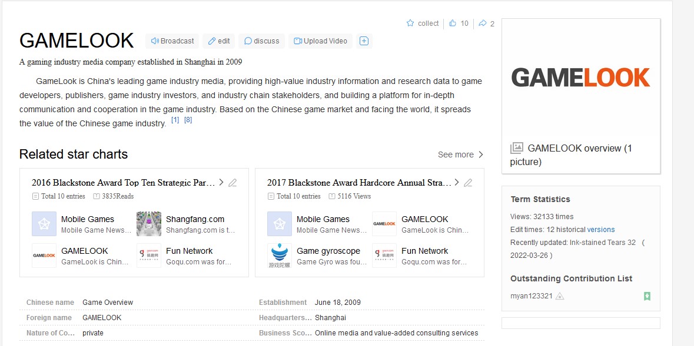Image resolution: width=694 pixels, height=346 pixels.
Task: Click the 5116 Views text
Action: click(x=354, y=196)
